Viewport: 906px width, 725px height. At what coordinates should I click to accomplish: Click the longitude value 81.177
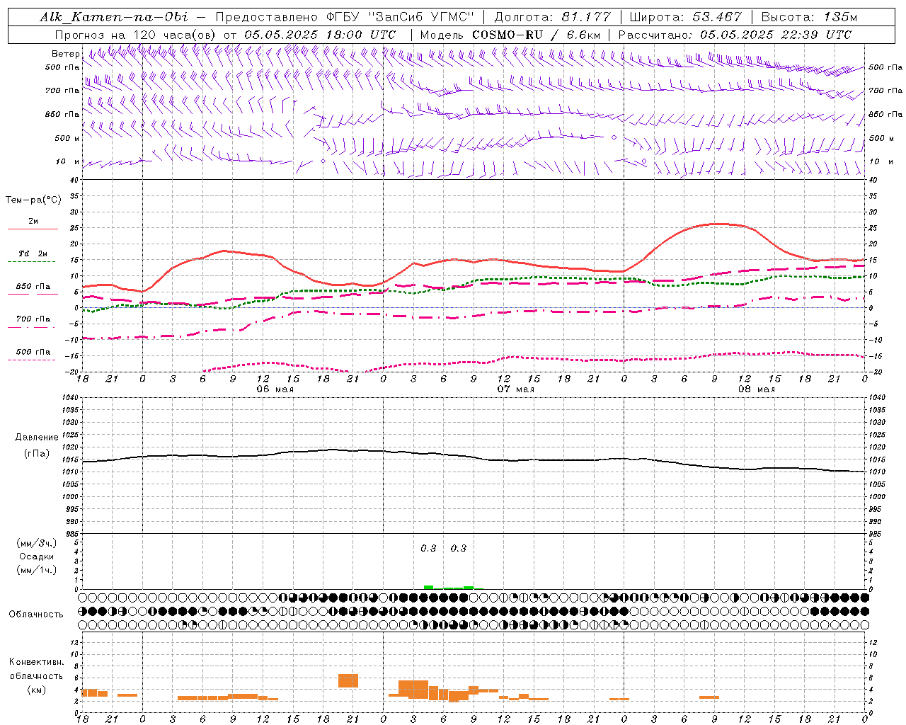pos(586,17)
